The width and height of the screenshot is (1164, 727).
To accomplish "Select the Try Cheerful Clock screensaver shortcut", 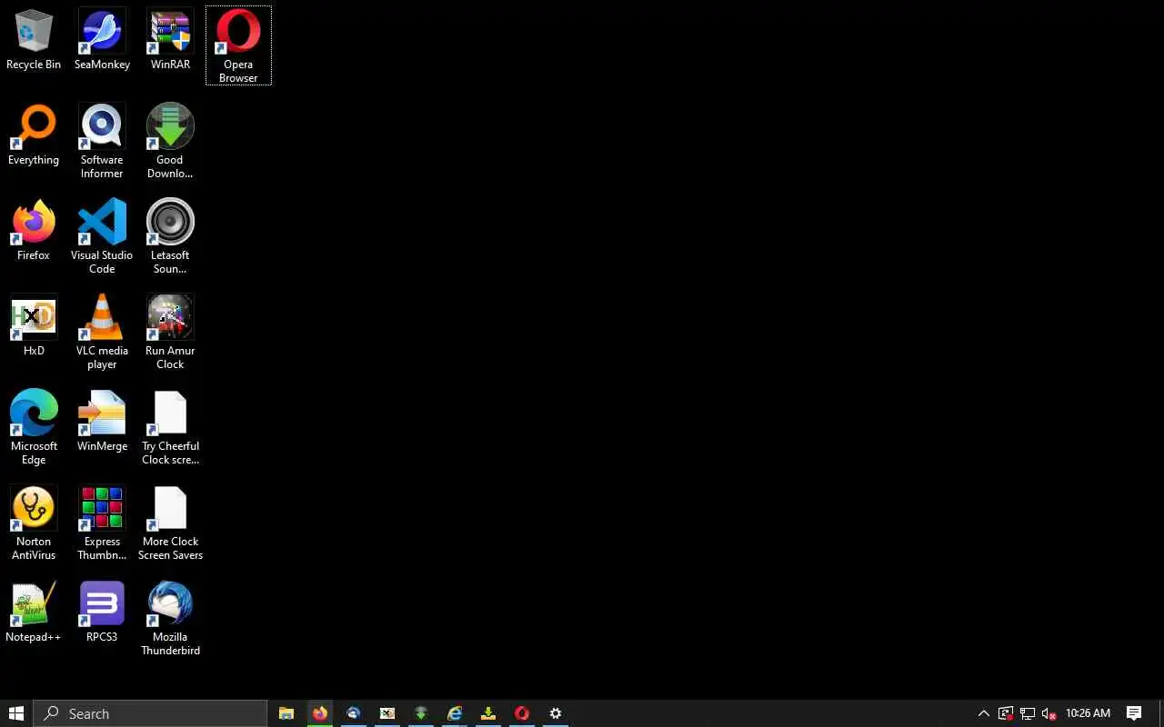I will coord(170,428).
